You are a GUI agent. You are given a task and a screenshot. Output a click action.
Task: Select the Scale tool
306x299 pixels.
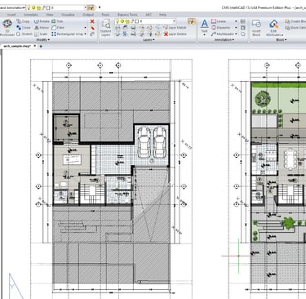click(x=41, y=34)
